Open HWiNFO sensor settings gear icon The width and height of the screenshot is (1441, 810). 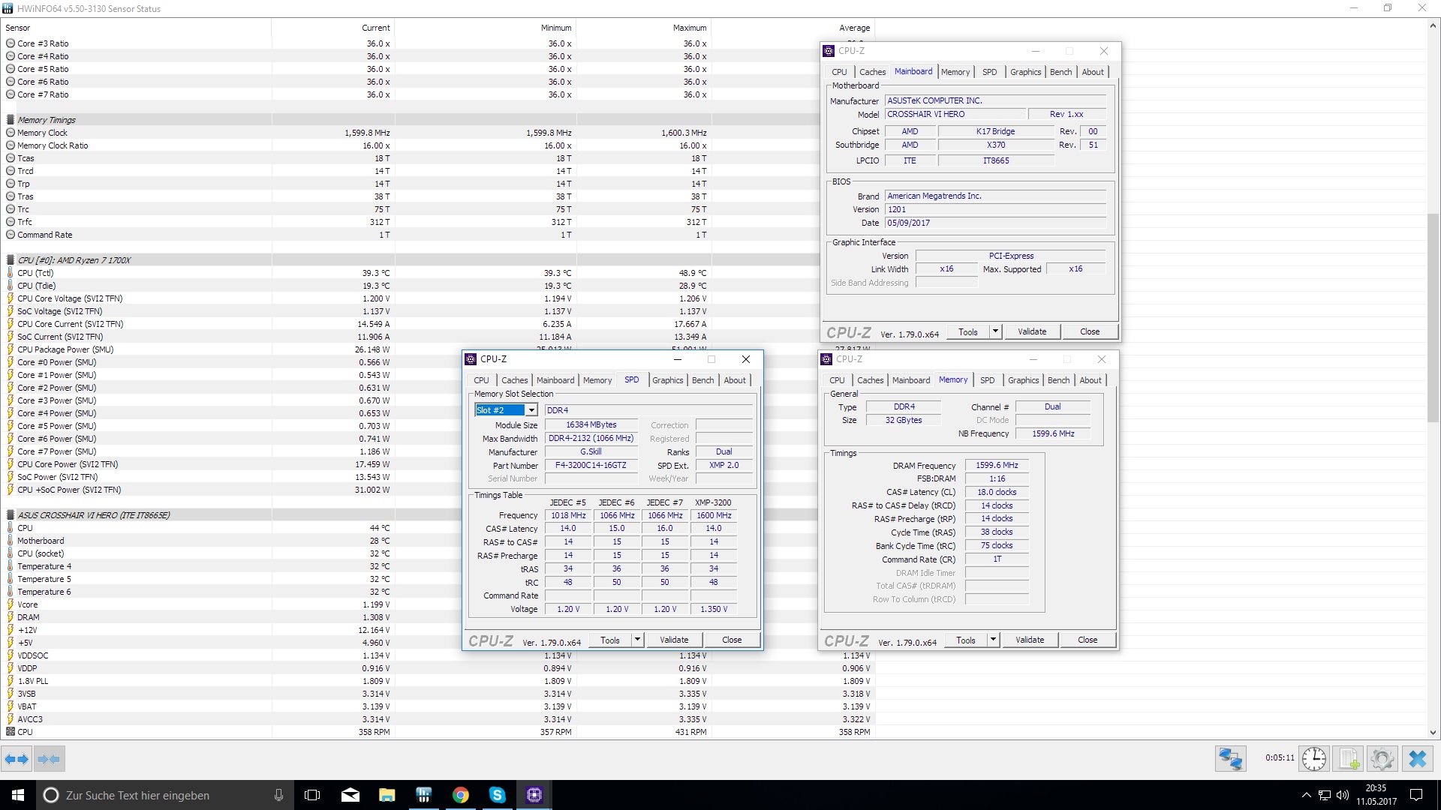tap(1382, 758)
